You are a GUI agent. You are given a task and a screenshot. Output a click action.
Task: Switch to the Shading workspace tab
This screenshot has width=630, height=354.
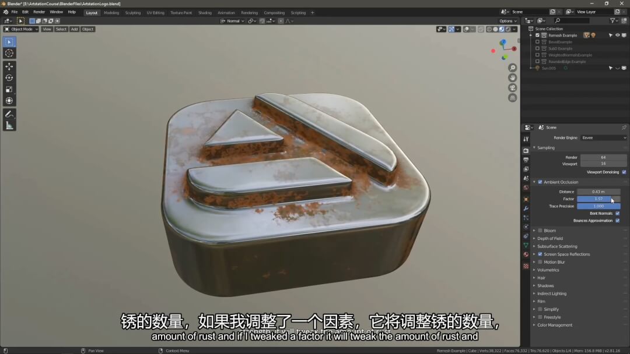pos(205,13)
